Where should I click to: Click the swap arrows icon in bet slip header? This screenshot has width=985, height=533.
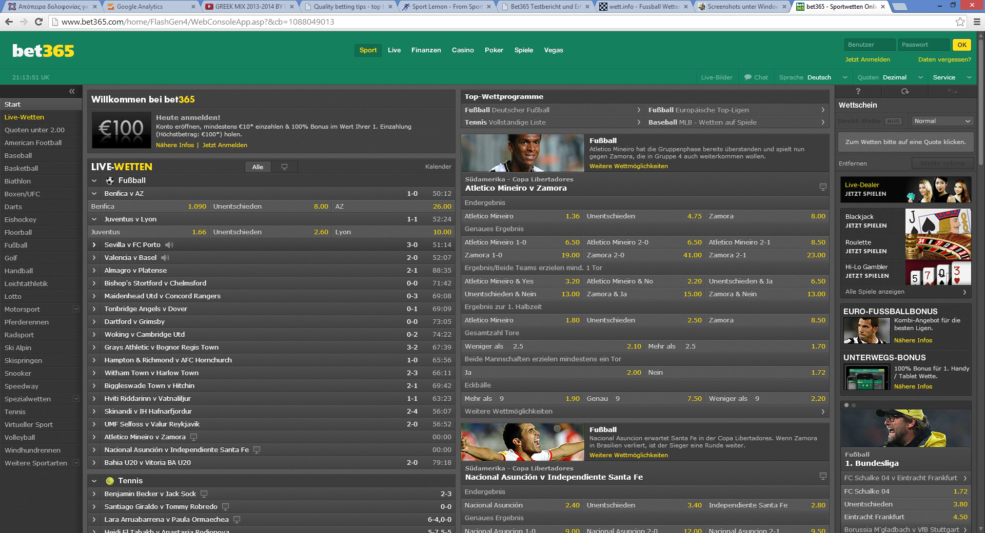(952, 91)
